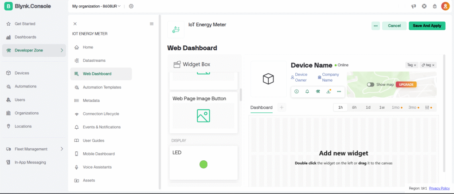Click Device Owner link

click(x=301, y=77)
